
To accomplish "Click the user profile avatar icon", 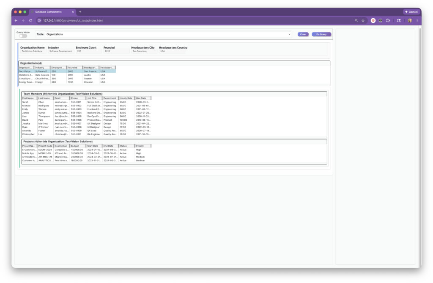I will (x=409, y=20).
